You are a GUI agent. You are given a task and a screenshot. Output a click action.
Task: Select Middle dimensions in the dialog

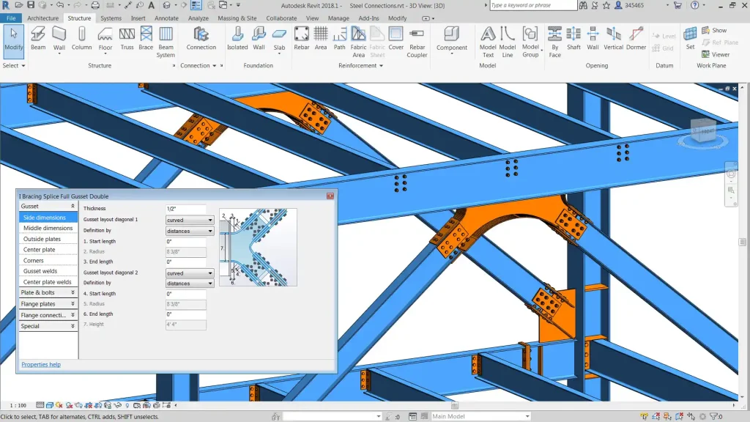coord(47,228)
